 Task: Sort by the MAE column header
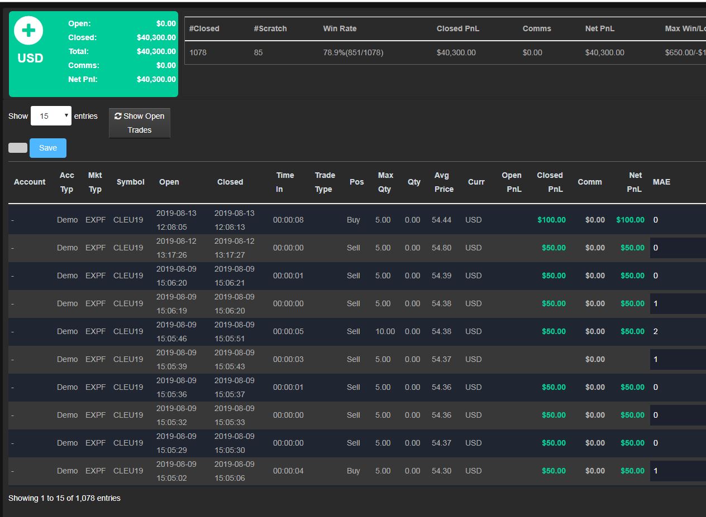[661, 182]
